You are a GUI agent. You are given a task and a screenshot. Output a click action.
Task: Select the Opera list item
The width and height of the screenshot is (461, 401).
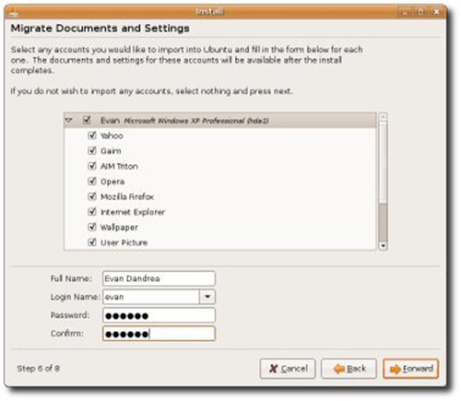pos(112,182)
